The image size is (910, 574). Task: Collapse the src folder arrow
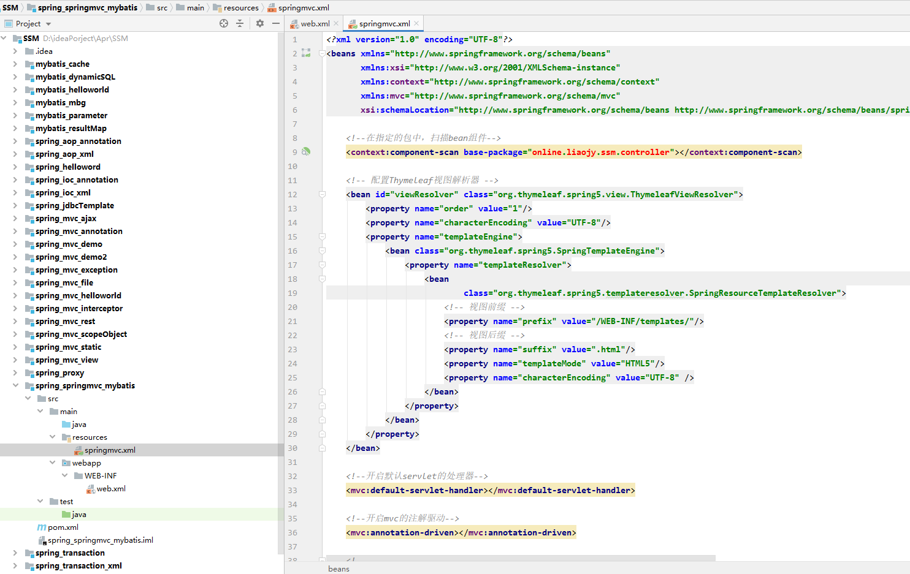(28, 398)
